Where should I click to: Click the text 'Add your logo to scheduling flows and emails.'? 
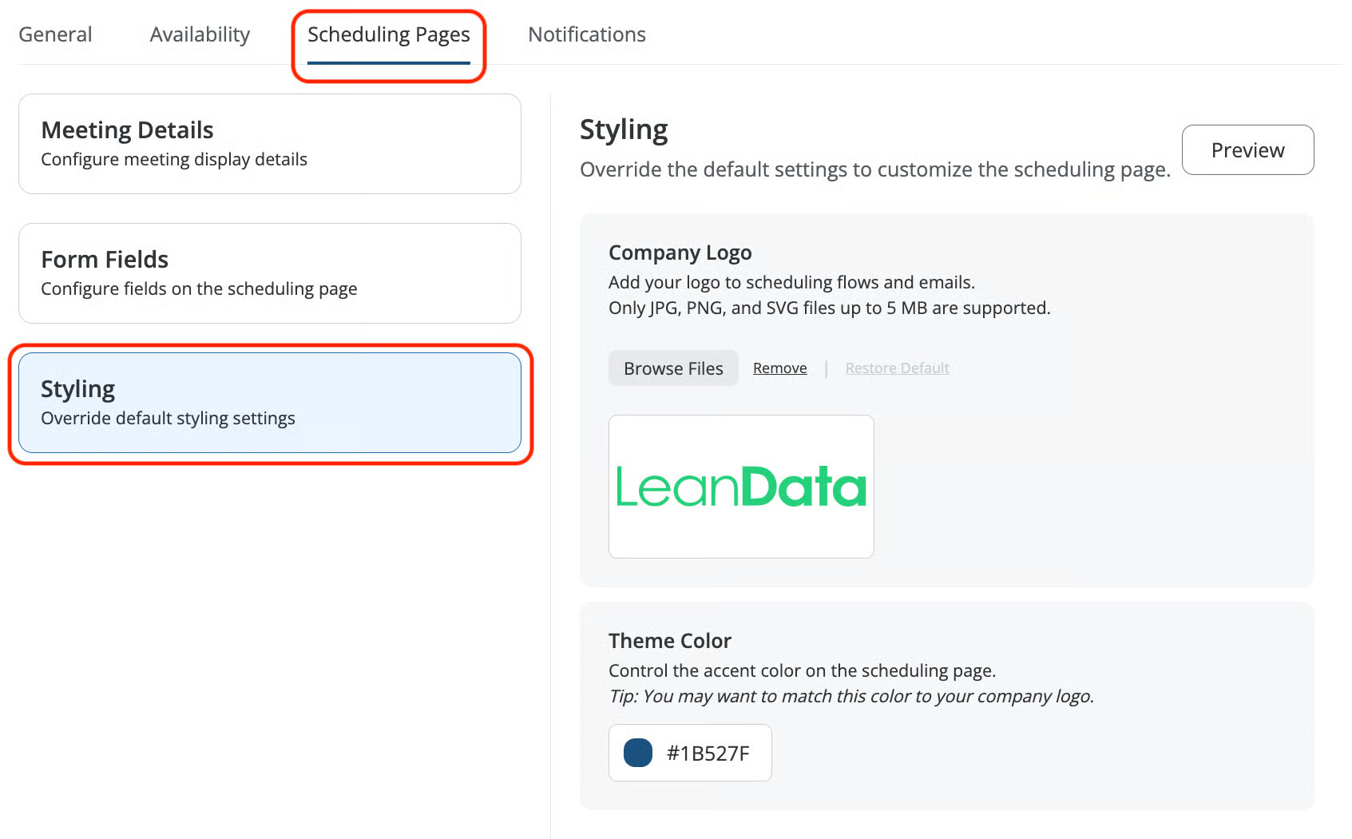click(792, 282)
